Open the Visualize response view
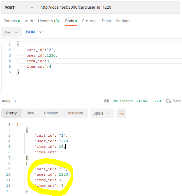 click(x=76, y=113)
